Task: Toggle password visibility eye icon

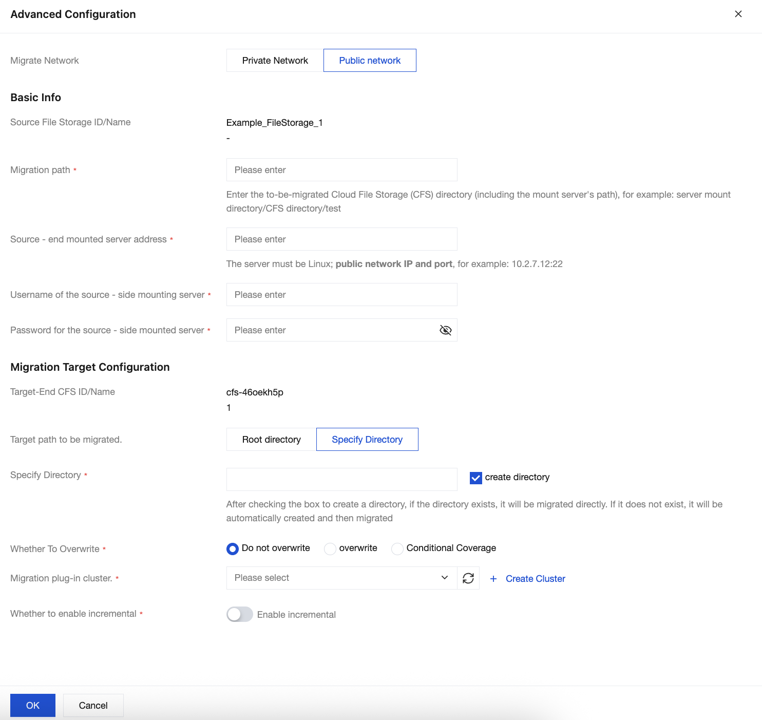Action: (x=445, y=330)
